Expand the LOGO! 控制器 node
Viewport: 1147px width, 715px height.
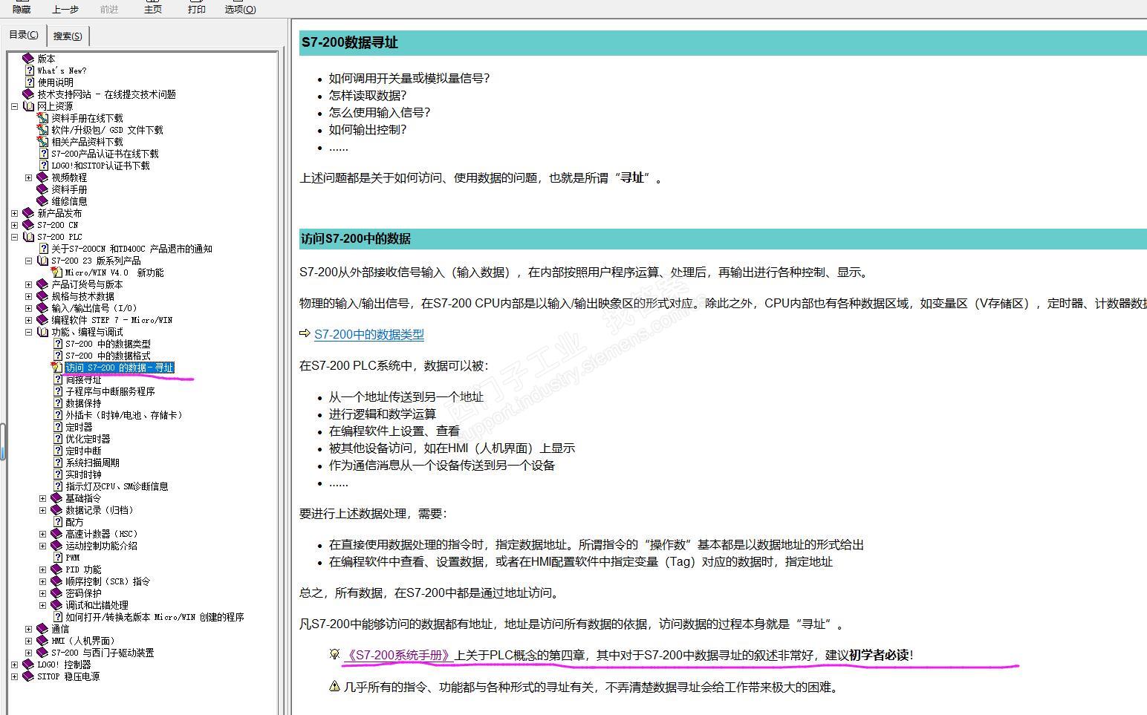pos(15,665)
